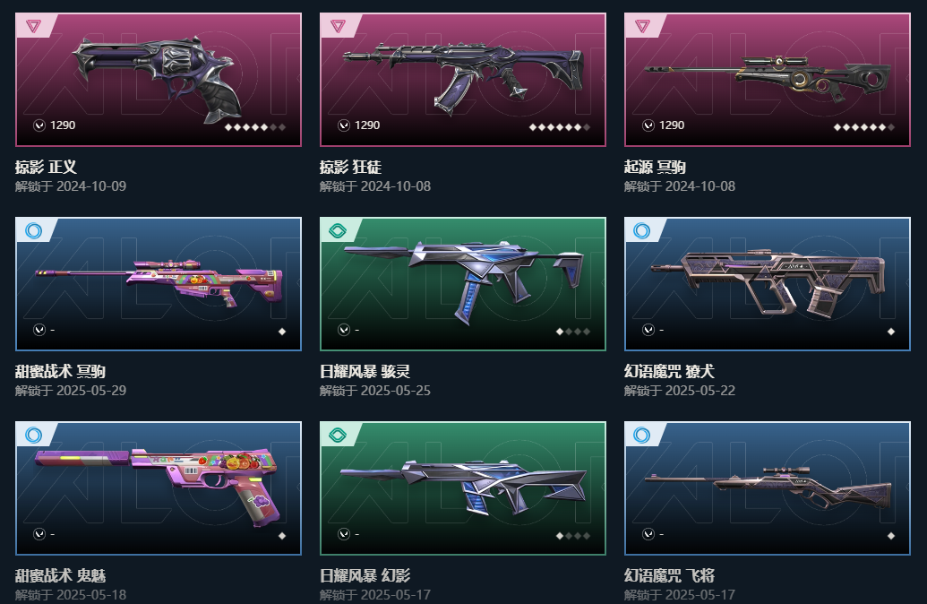Click pink tier badge on 掠影 正义 card
927x604 pixels.
pyautogui.click(x=34, y=26)
